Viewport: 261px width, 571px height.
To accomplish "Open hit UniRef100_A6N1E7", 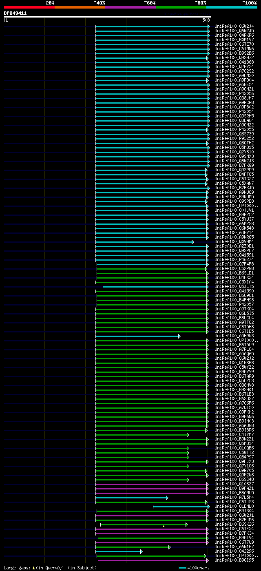I will (x=234, y=547).
